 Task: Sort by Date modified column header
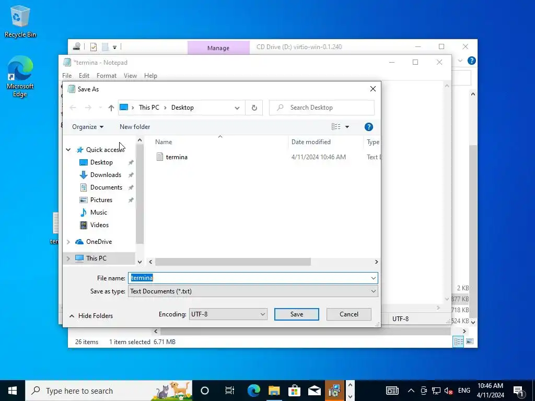[x=311, y=142]
